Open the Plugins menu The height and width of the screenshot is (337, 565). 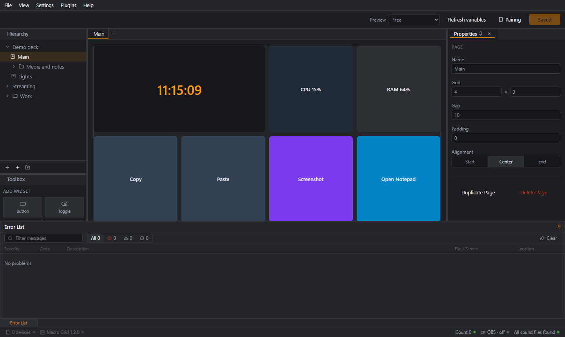pos(68,5)
